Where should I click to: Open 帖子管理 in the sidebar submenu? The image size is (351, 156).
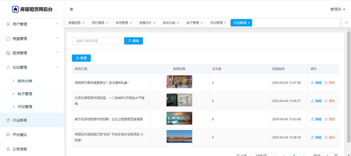(x=25, y=94)
